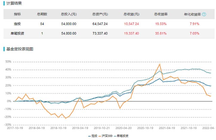Click the 定投 total return 19.53% cell
Screen dimensions: 216x140
coord(161,24)
